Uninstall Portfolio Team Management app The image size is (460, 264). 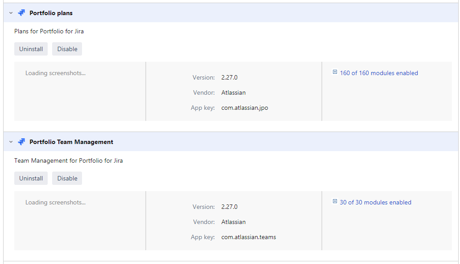click(x=31, y=178)
